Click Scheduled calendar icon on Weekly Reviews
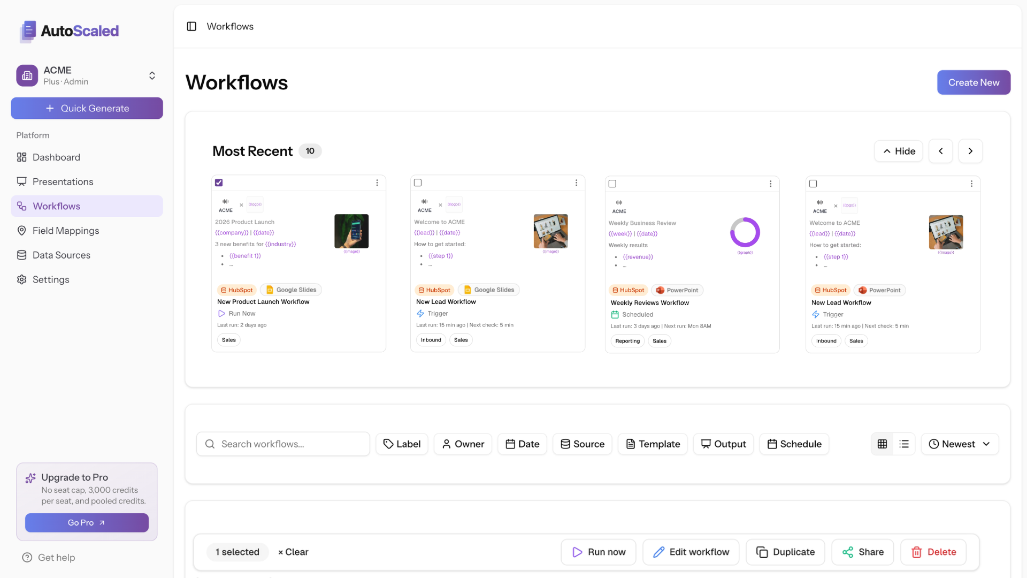 [x=615, y=315]
